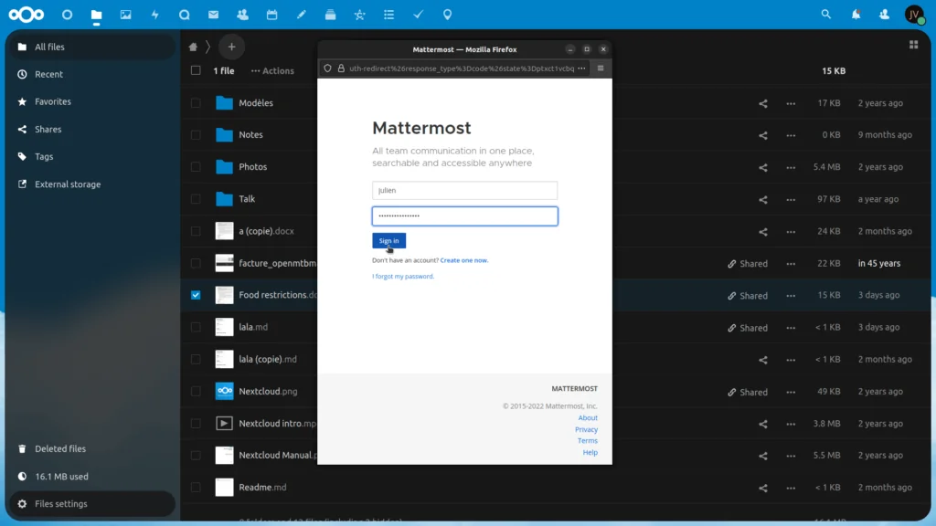Screen dimensions: 936x526
Task: Open External storage in sidebar
Action: coord(91,184)
